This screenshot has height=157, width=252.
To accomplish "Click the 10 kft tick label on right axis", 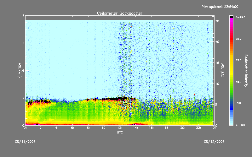I will click(x=217, y=84).
